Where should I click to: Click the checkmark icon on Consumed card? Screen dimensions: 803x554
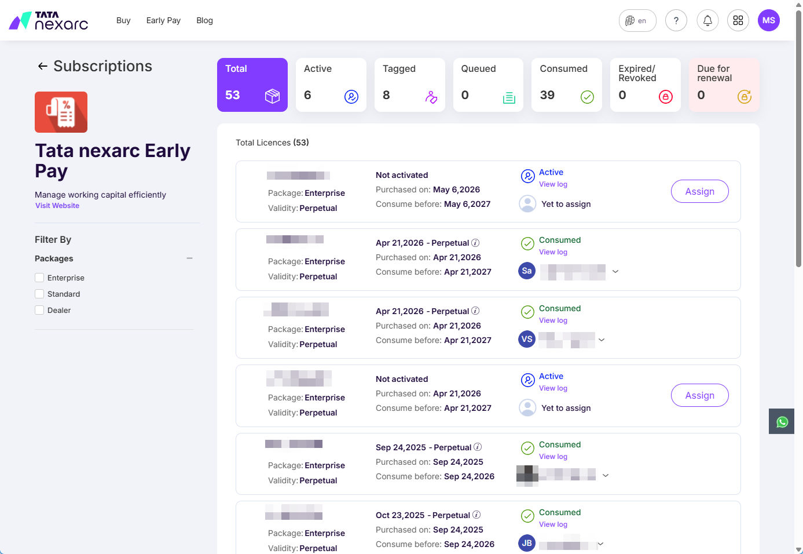pyautogui.click(x=587, y=97)
